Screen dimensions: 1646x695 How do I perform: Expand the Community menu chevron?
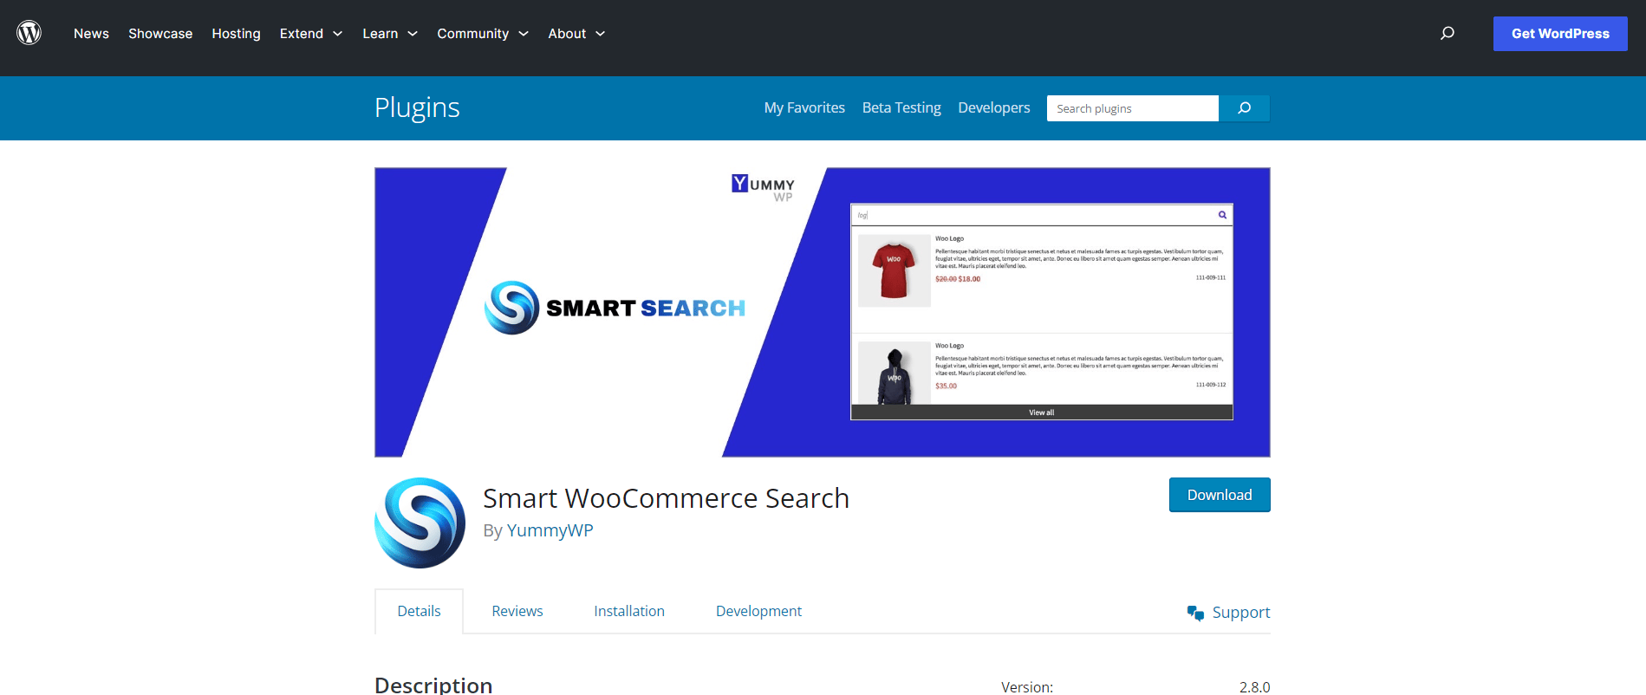(x=524, y=34)
